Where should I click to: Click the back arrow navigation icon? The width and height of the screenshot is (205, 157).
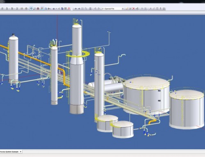pos(75,9)
